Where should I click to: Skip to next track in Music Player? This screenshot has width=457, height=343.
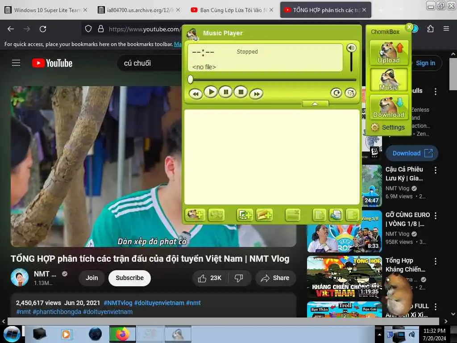257,94
